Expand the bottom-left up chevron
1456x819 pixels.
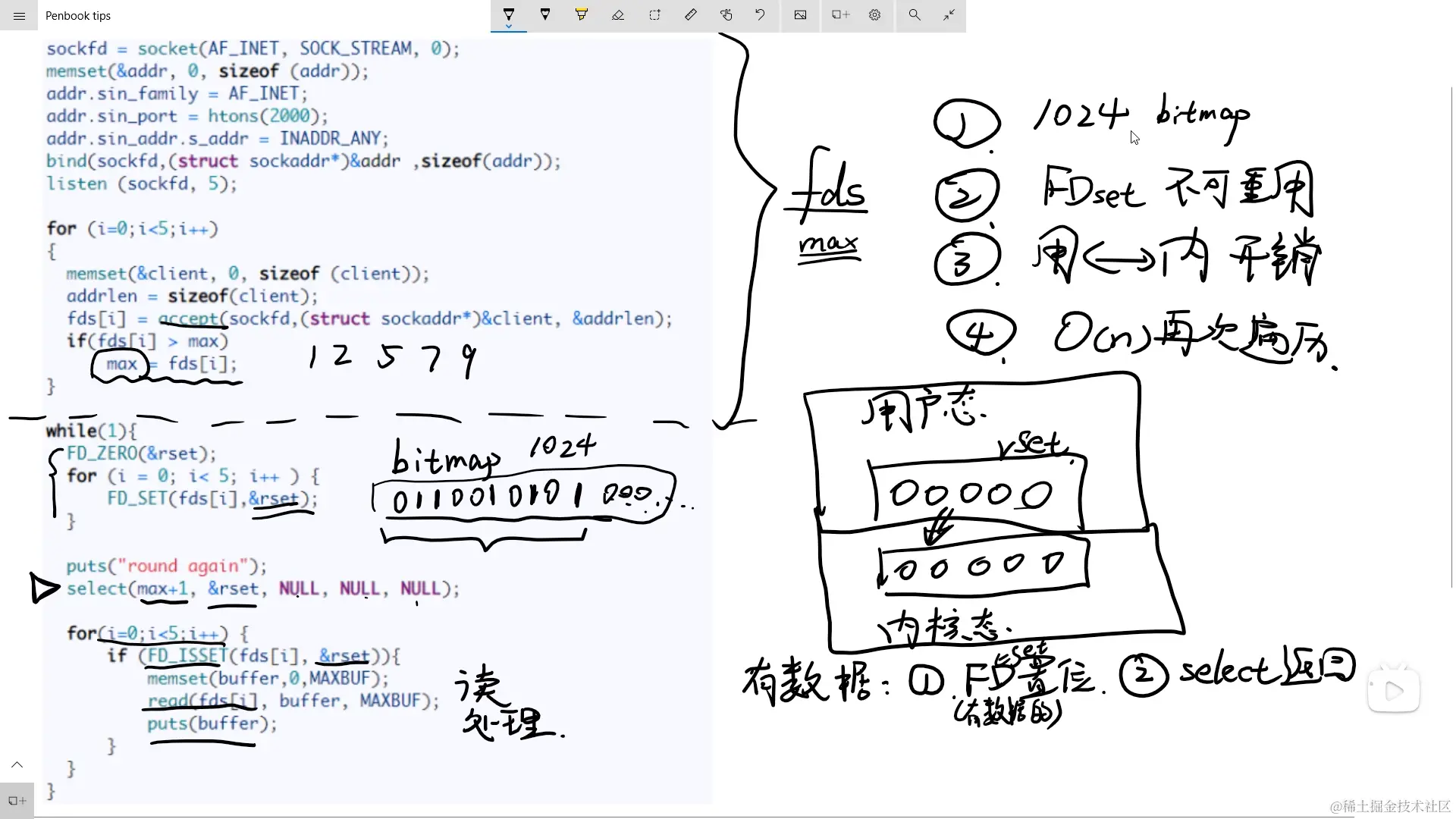[x=17, y=764]
